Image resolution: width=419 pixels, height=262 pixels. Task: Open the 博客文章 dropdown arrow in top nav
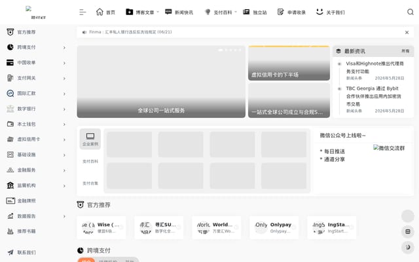point(158,12)
